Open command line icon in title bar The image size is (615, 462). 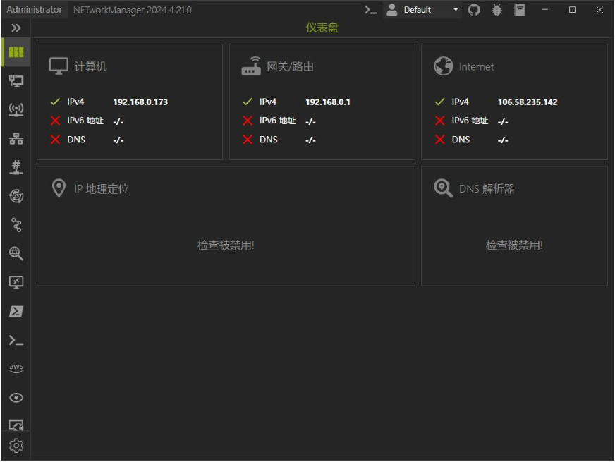(371, 10)
